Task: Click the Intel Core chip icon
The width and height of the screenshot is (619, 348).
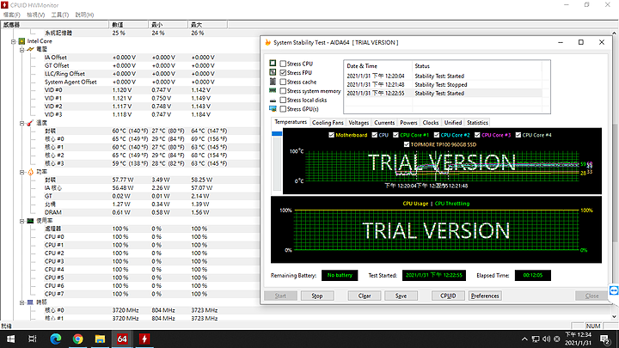Action: click(x=21, y=41)
